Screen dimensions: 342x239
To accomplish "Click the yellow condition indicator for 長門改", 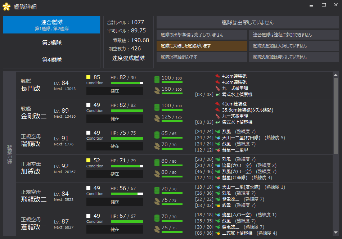I will click(88, 77).
